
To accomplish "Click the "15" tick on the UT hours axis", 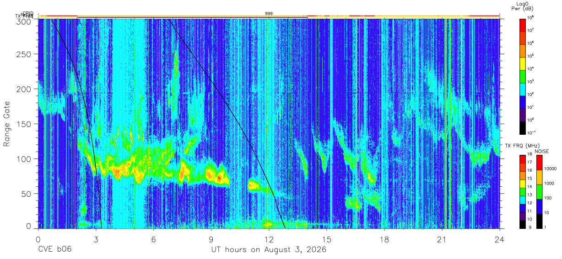I will 327,239.
